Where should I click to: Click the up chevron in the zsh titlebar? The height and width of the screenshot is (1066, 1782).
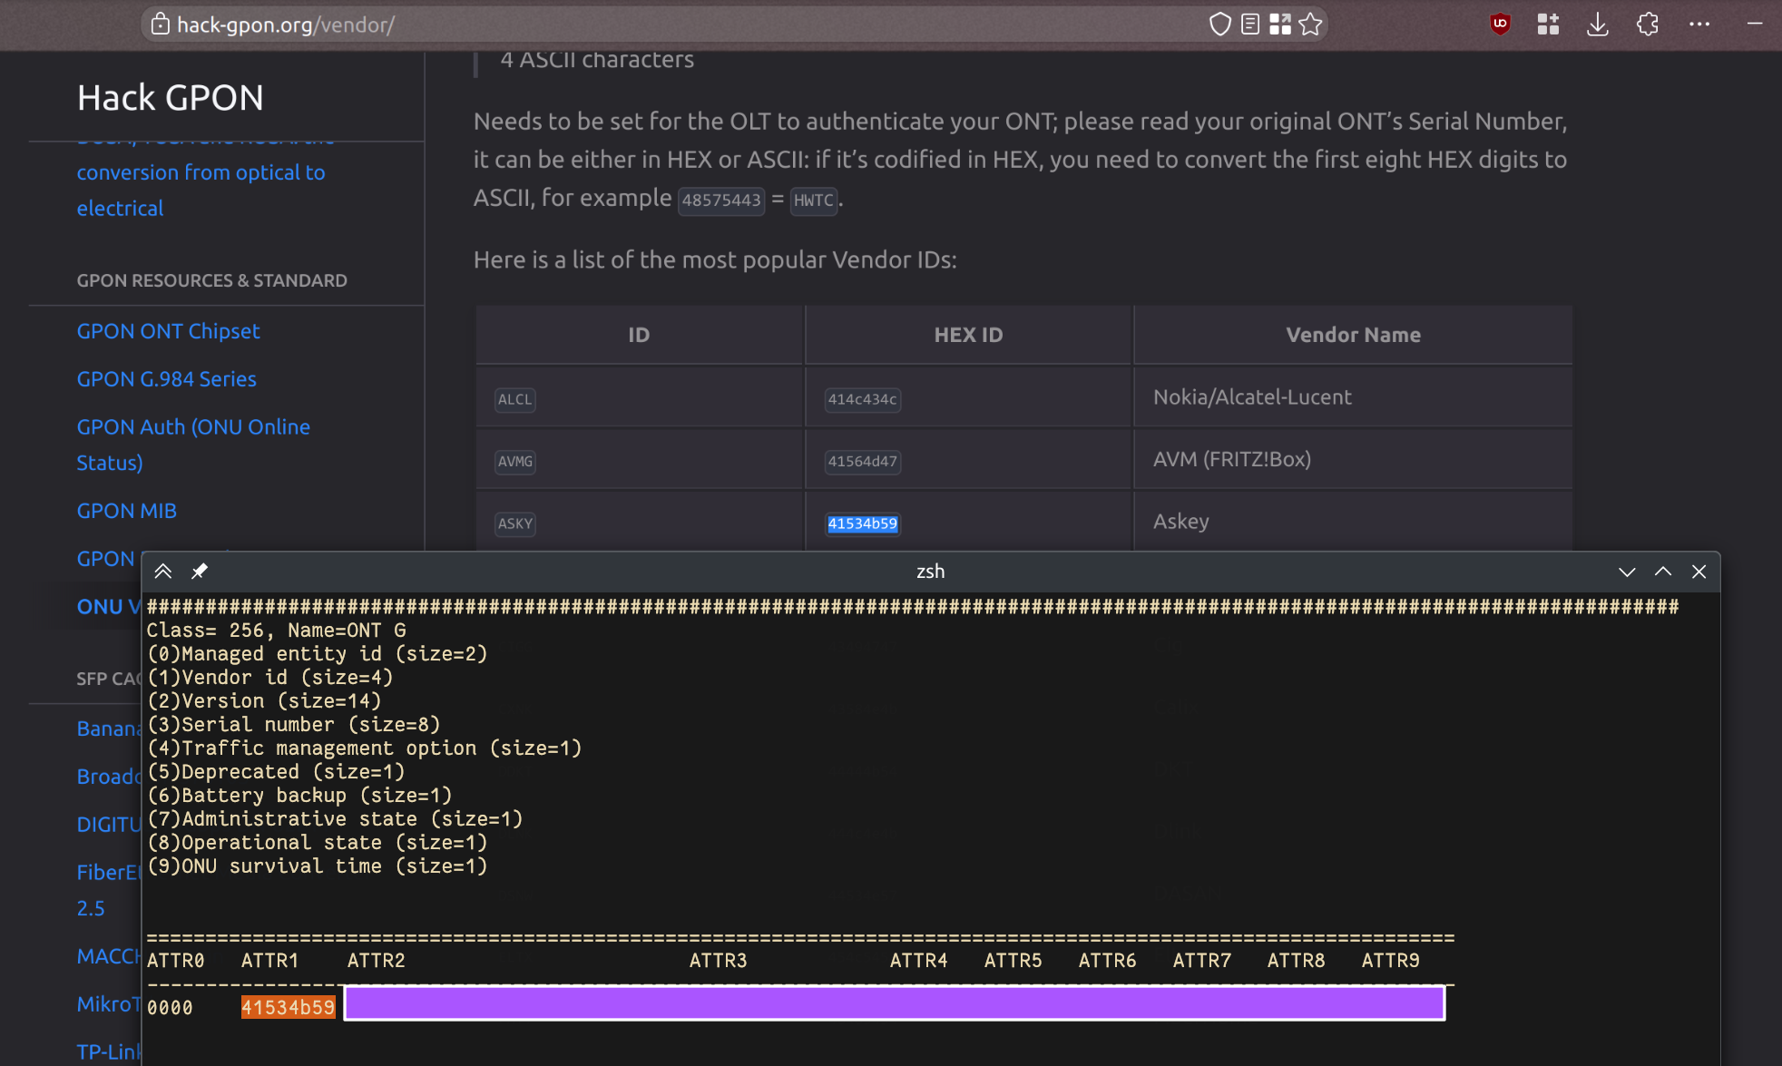click(x=1663, y=571)
